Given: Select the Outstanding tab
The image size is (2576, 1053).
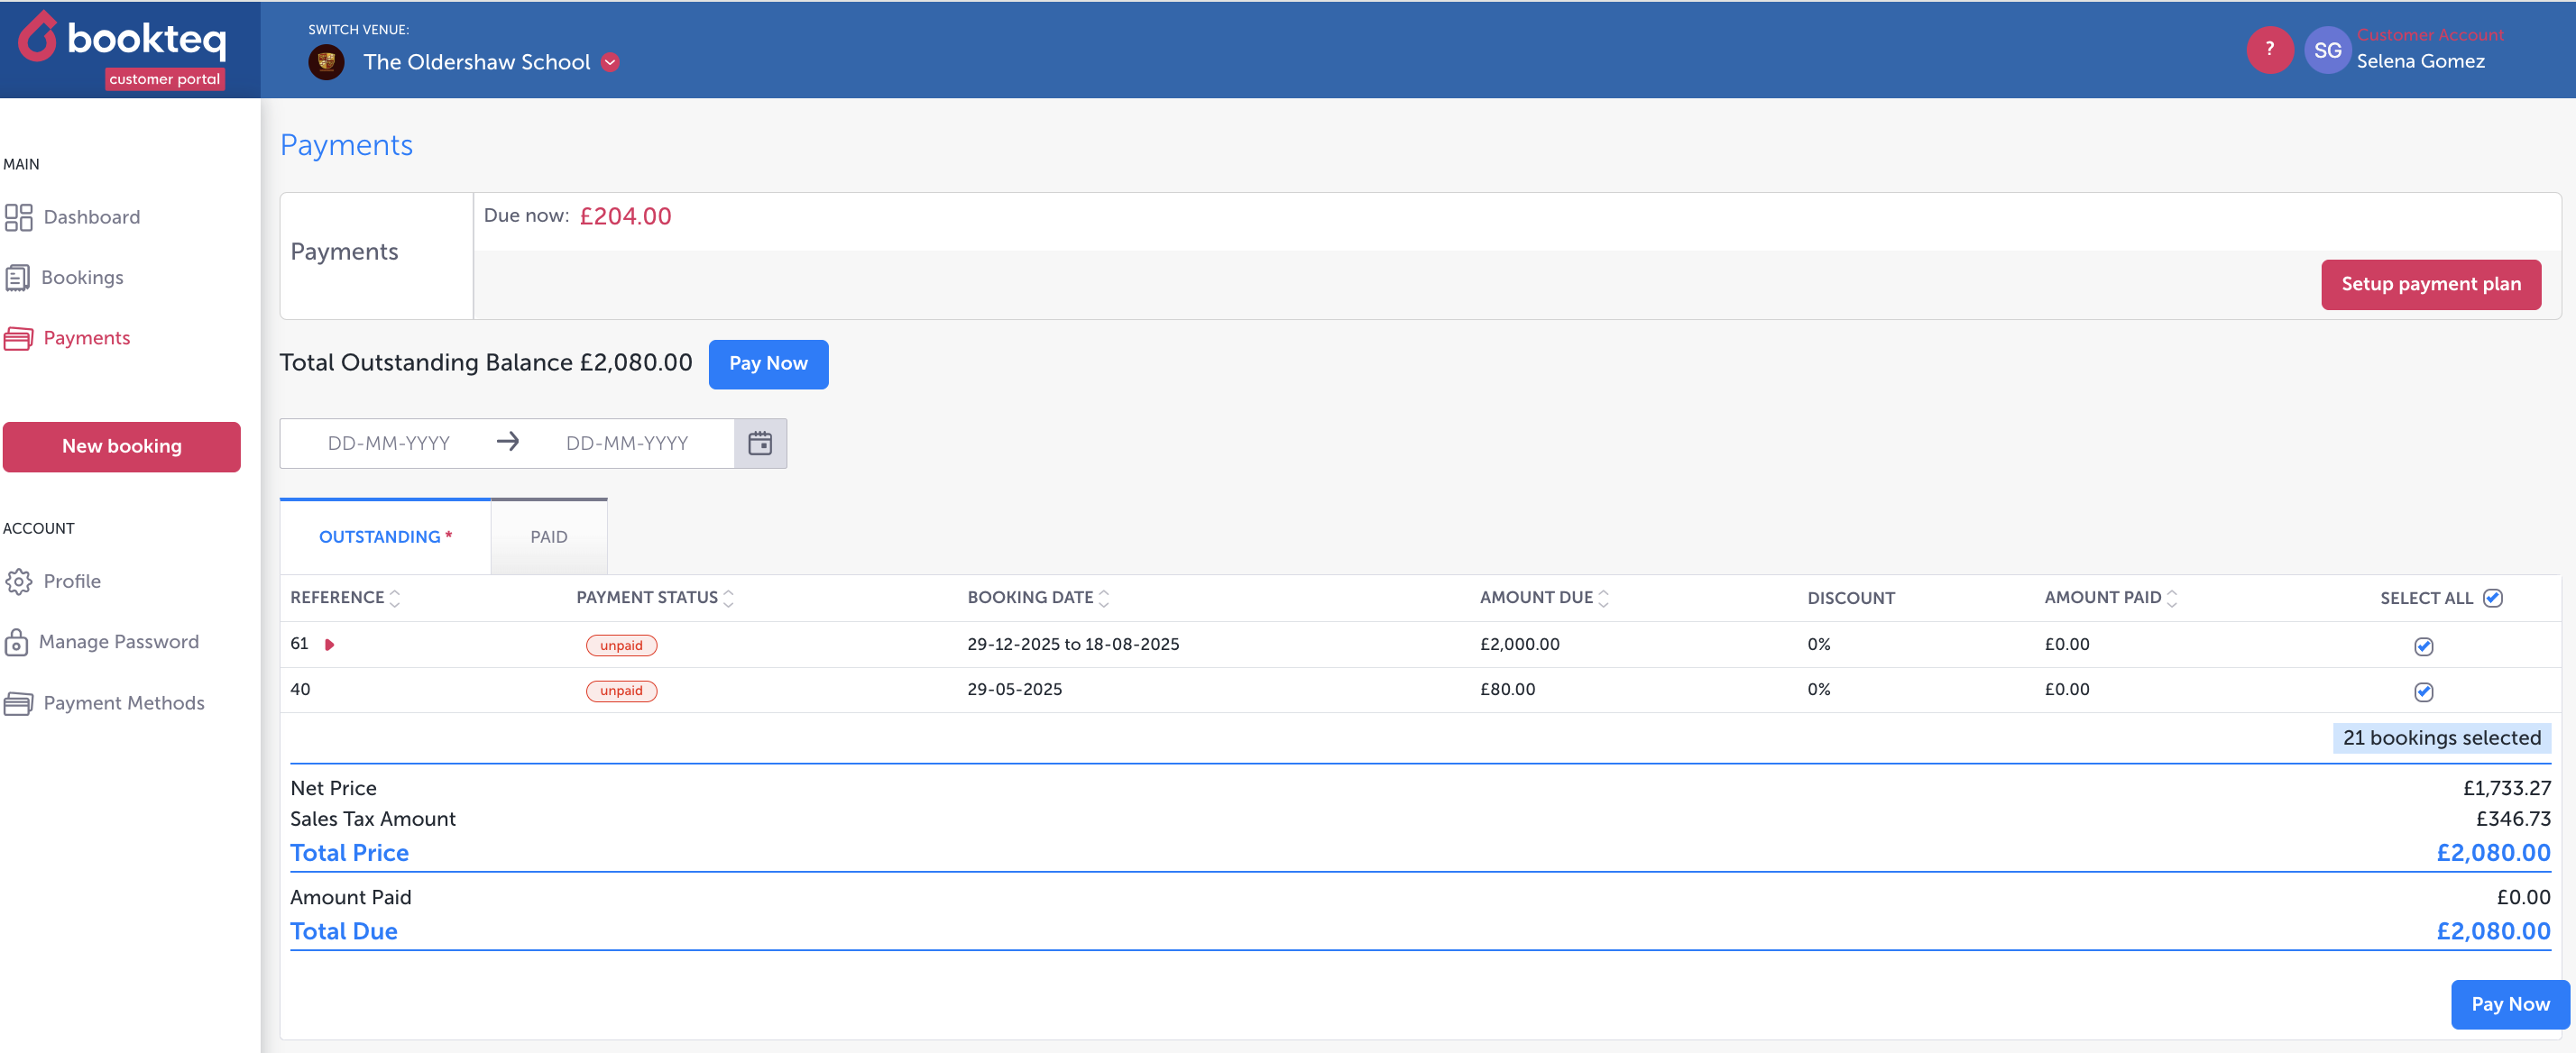Looking at the screenshot, I should pos(385,537).
